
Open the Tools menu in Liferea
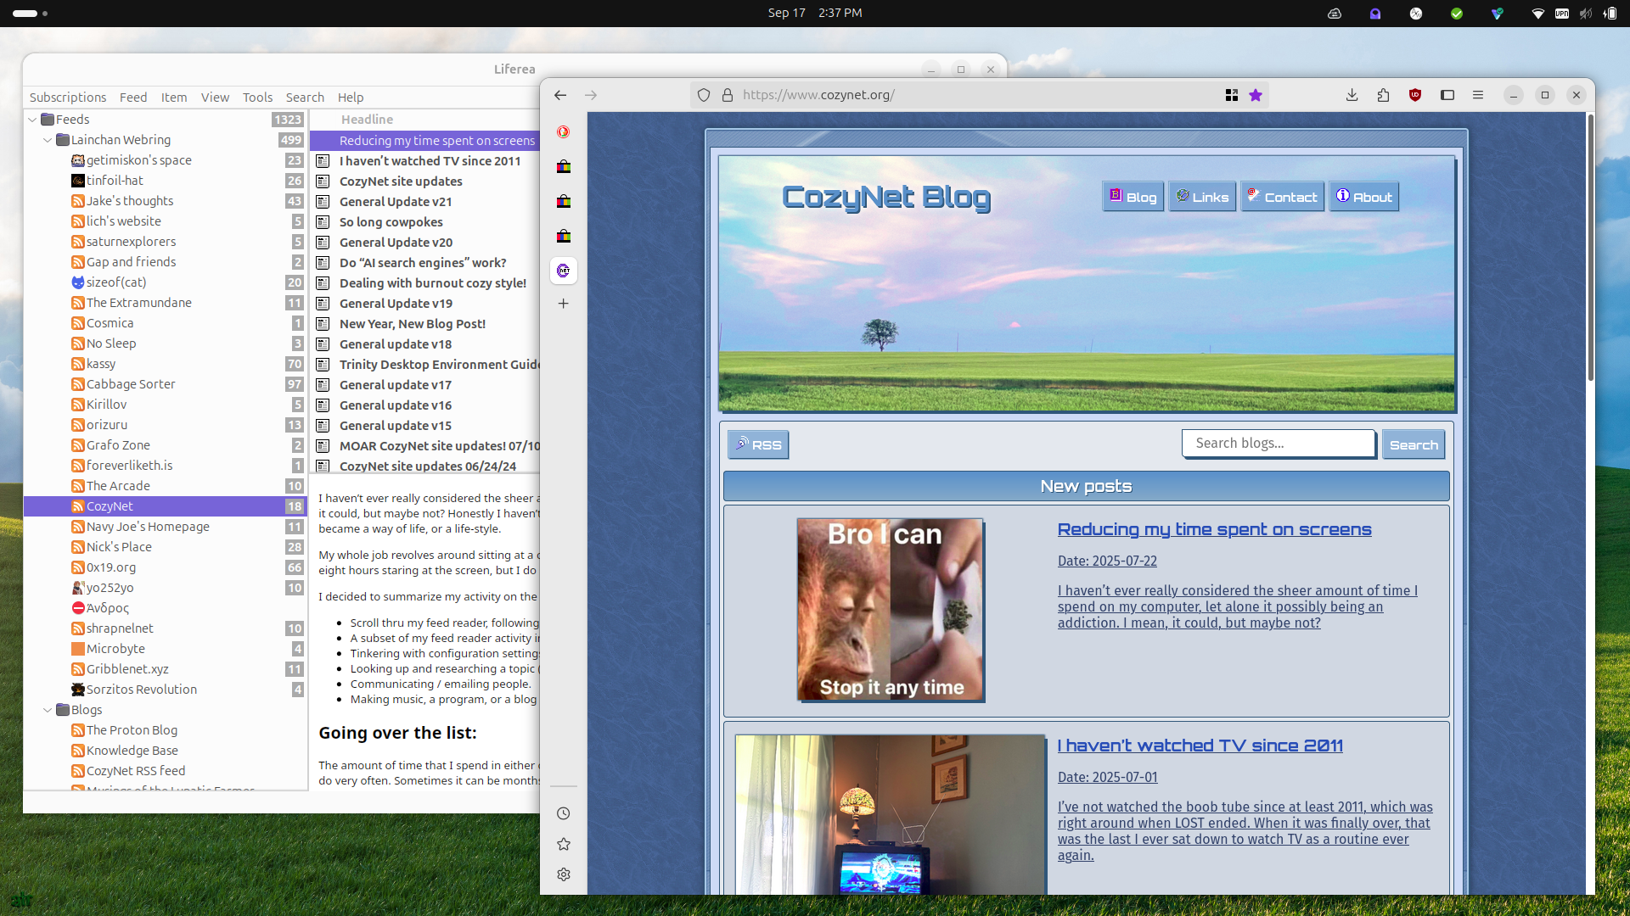tap(257, 98)
